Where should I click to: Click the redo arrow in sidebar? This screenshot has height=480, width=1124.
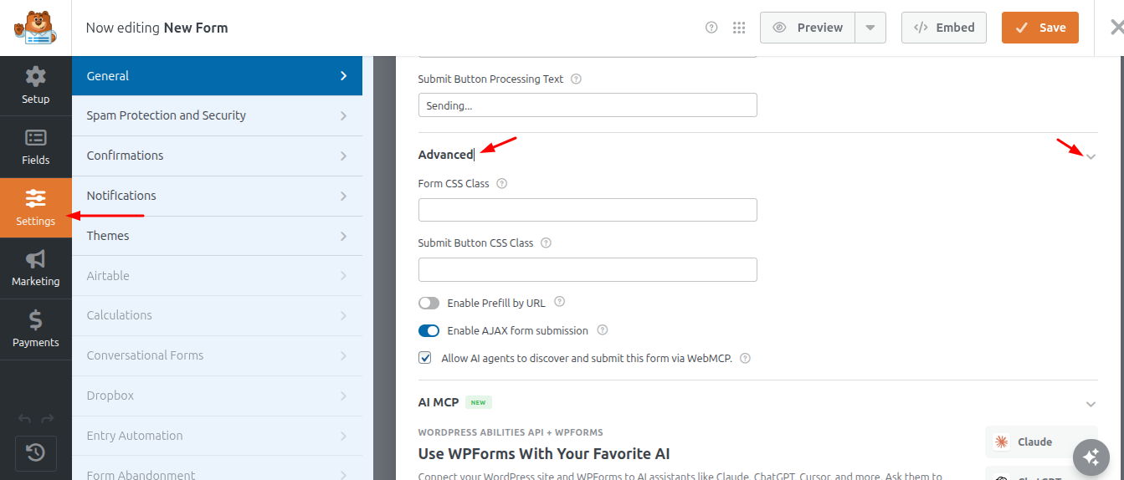[x=48, y=419]
